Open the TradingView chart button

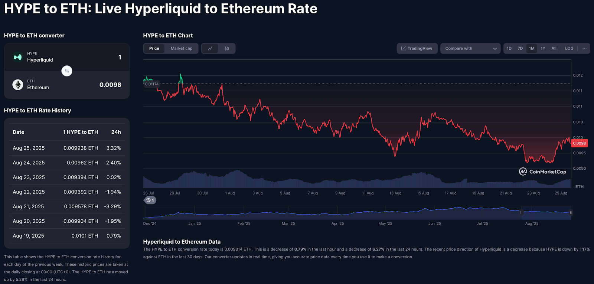coord(417,49)
